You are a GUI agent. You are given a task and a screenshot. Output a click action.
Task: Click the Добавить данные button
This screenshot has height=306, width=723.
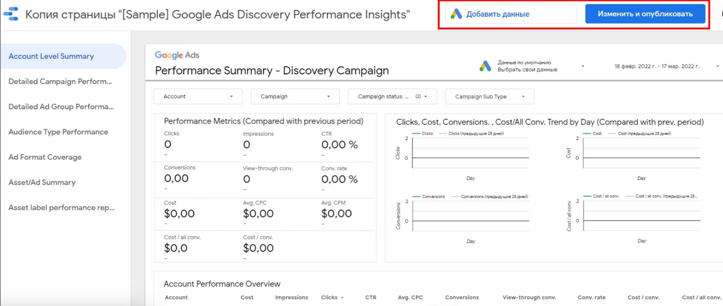tap(511, 14)
